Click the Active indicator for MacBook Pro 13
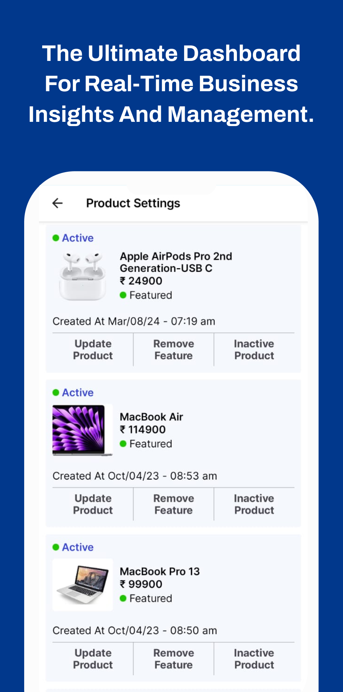This screenshot has width=343, height=692. tap(56, 547)
